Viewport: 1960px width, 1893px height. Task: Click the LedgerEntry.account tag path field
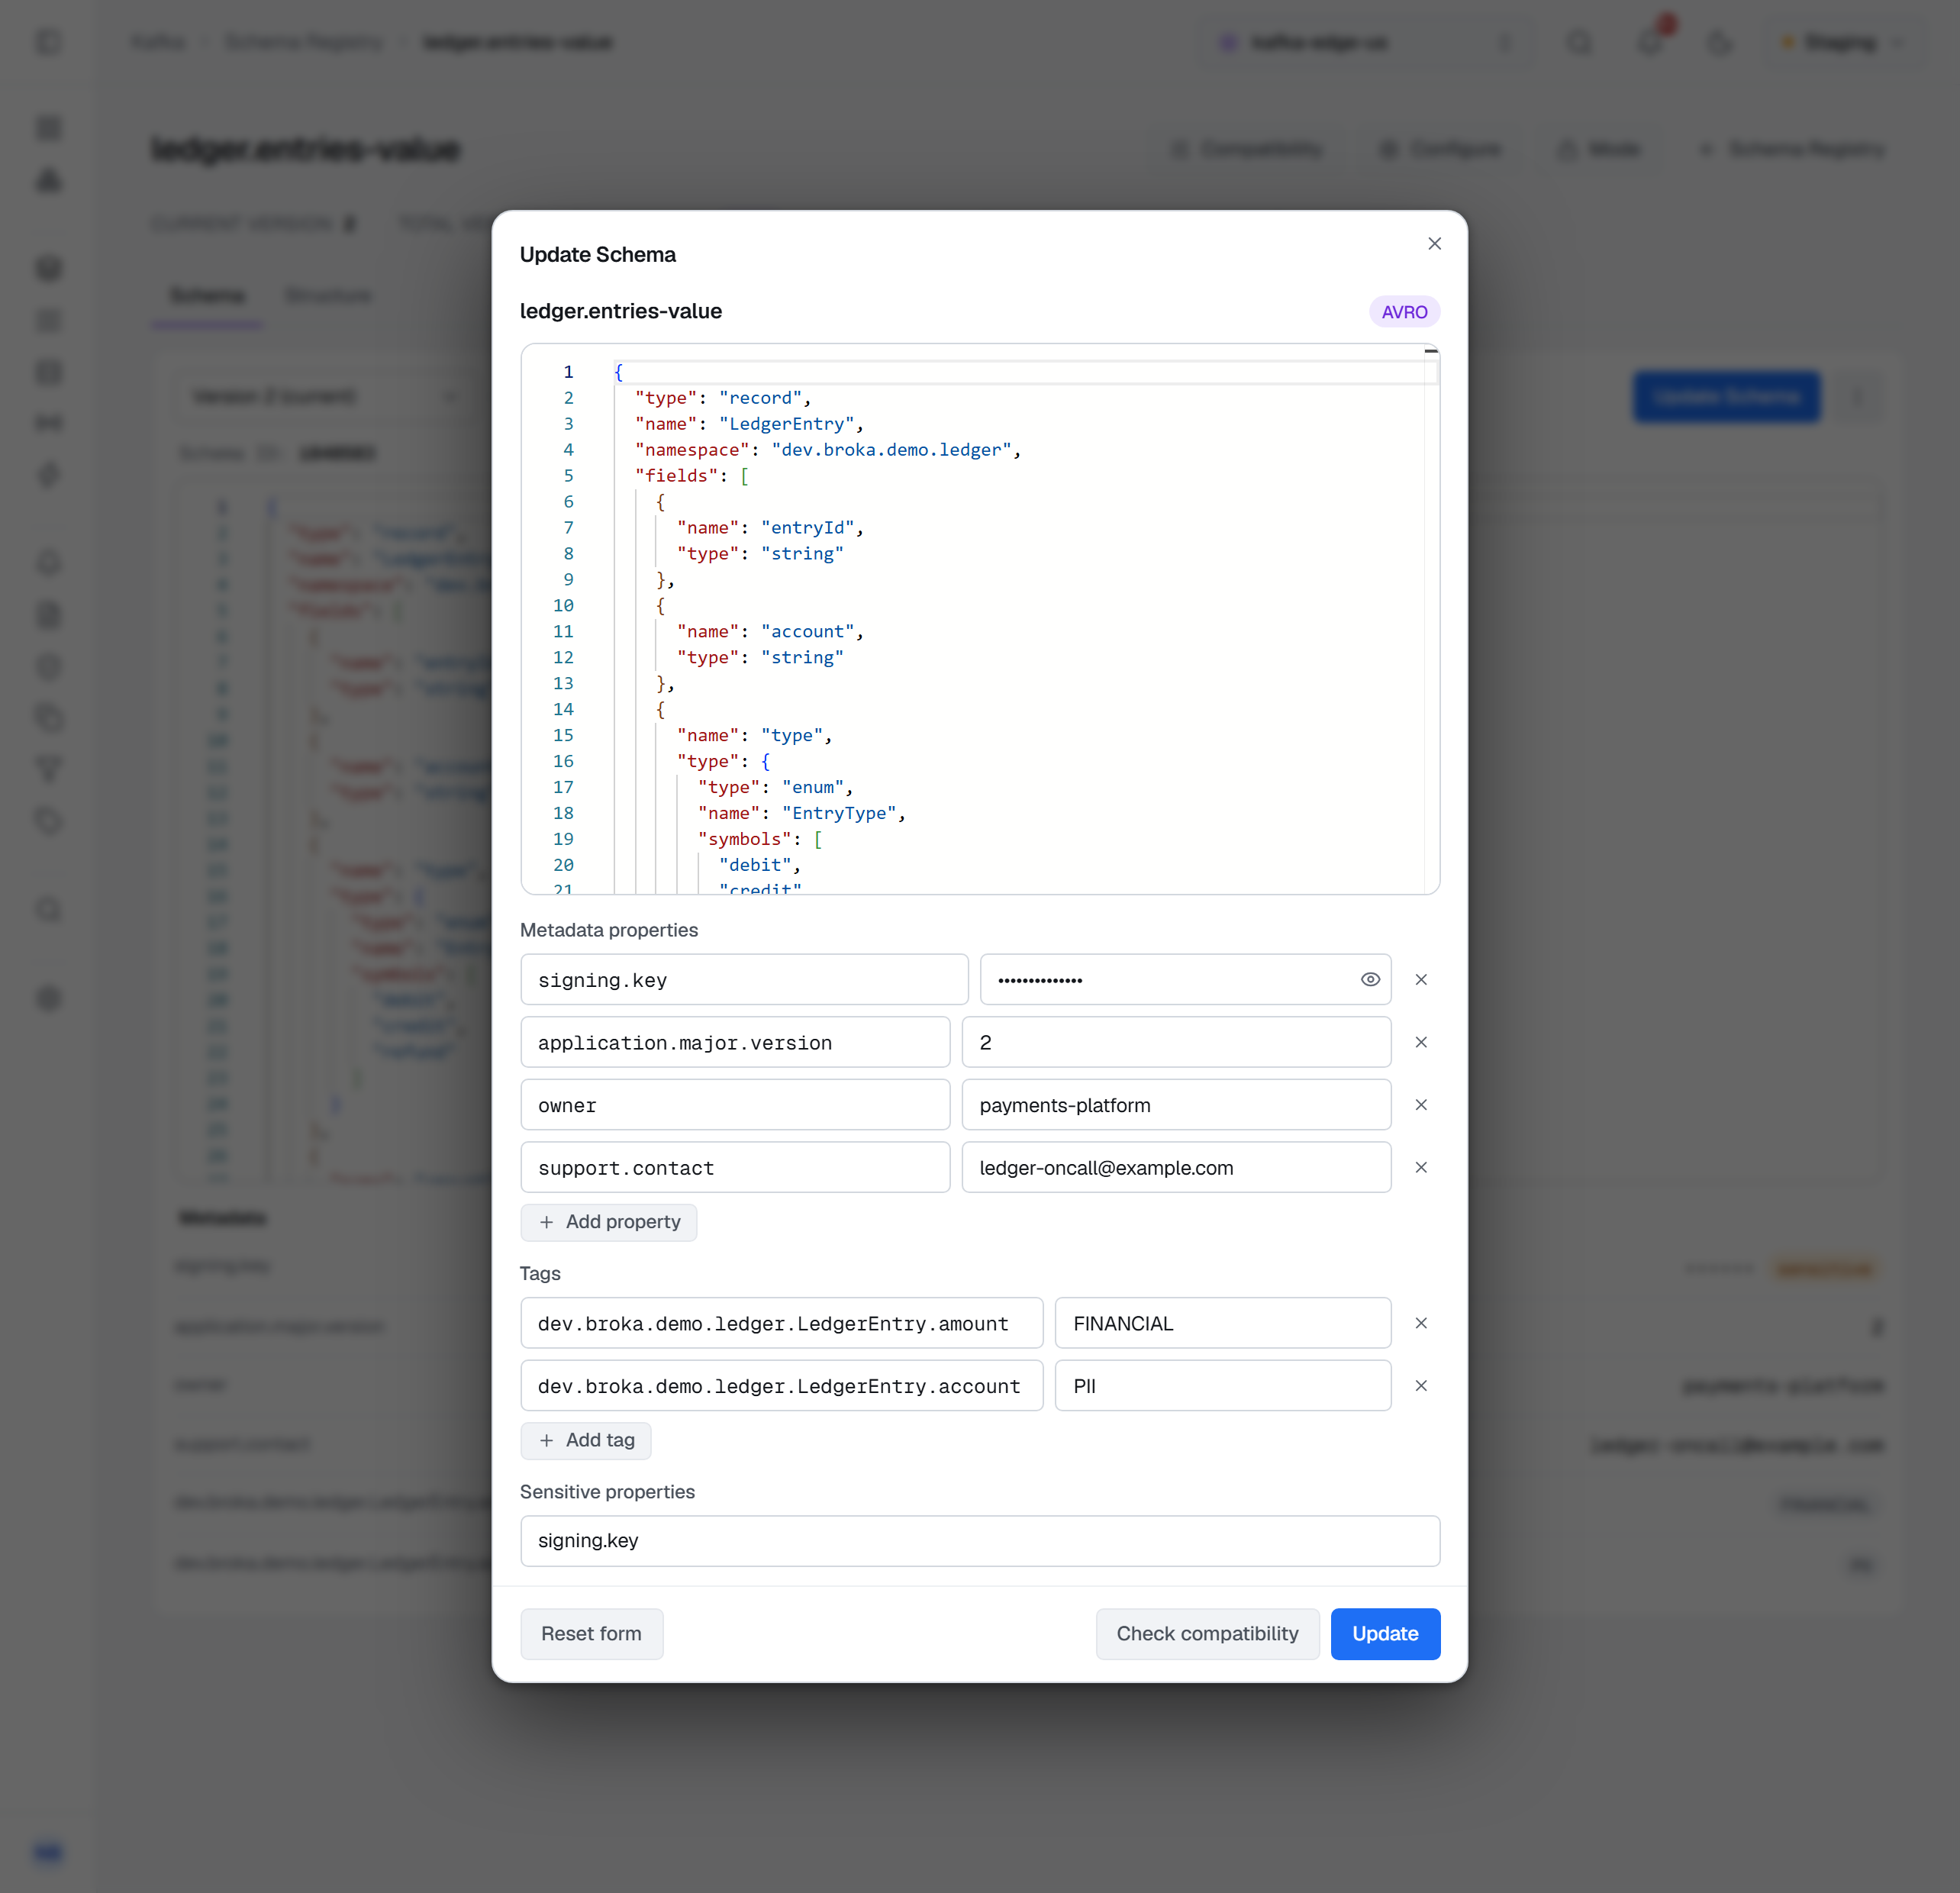(x=782, y=1386)
